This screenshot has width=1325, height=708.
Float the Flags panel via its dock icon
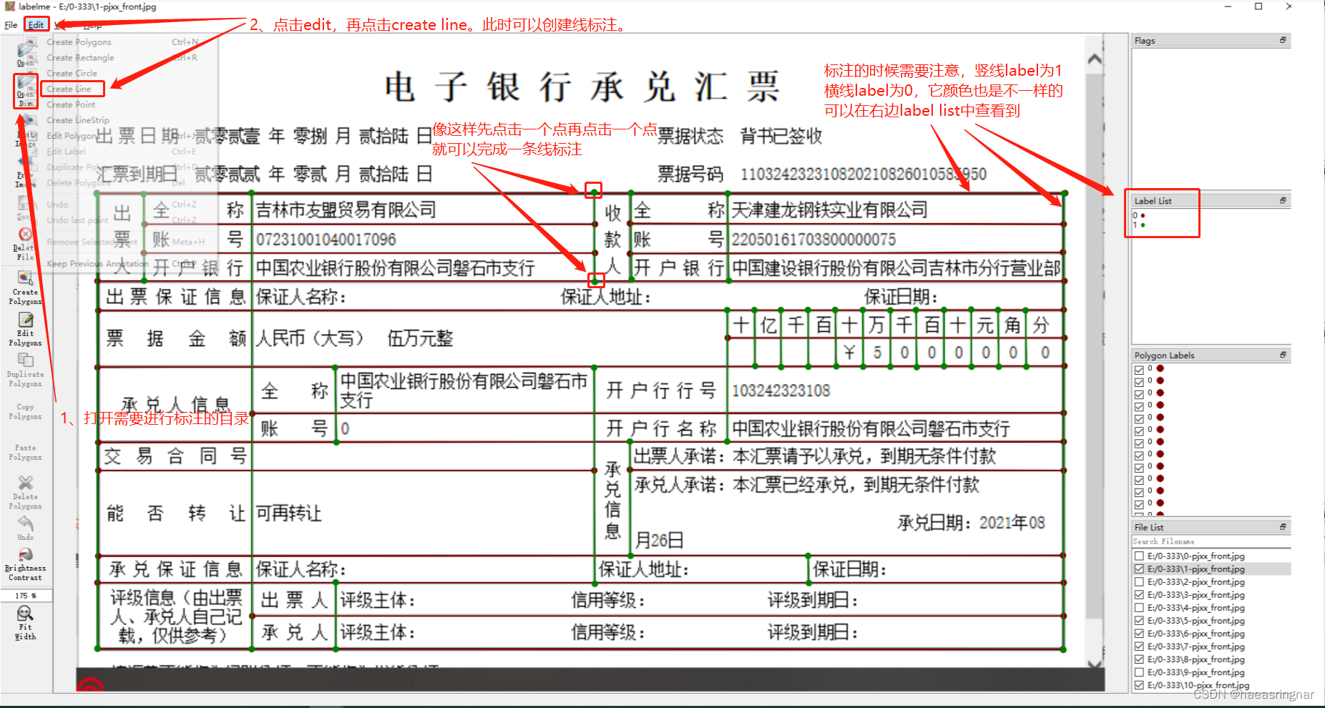pyautogui.click(x=1283, y=40)
